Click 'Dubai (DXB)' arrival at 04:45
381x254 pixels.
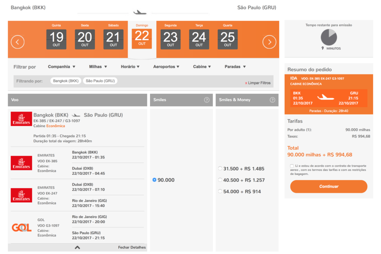[x=83, y=168]
